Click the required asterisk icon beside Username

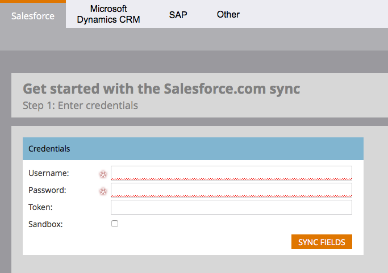pyautogui.click(x=103, y=173)
